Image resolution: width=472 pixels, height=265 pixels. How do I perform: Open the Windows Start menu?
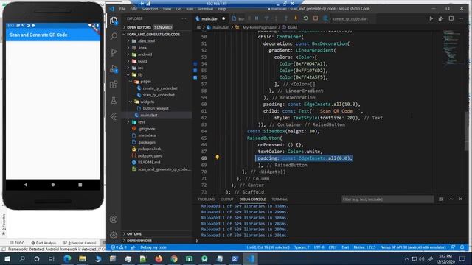pyautogui.click(x=7, y=258)
